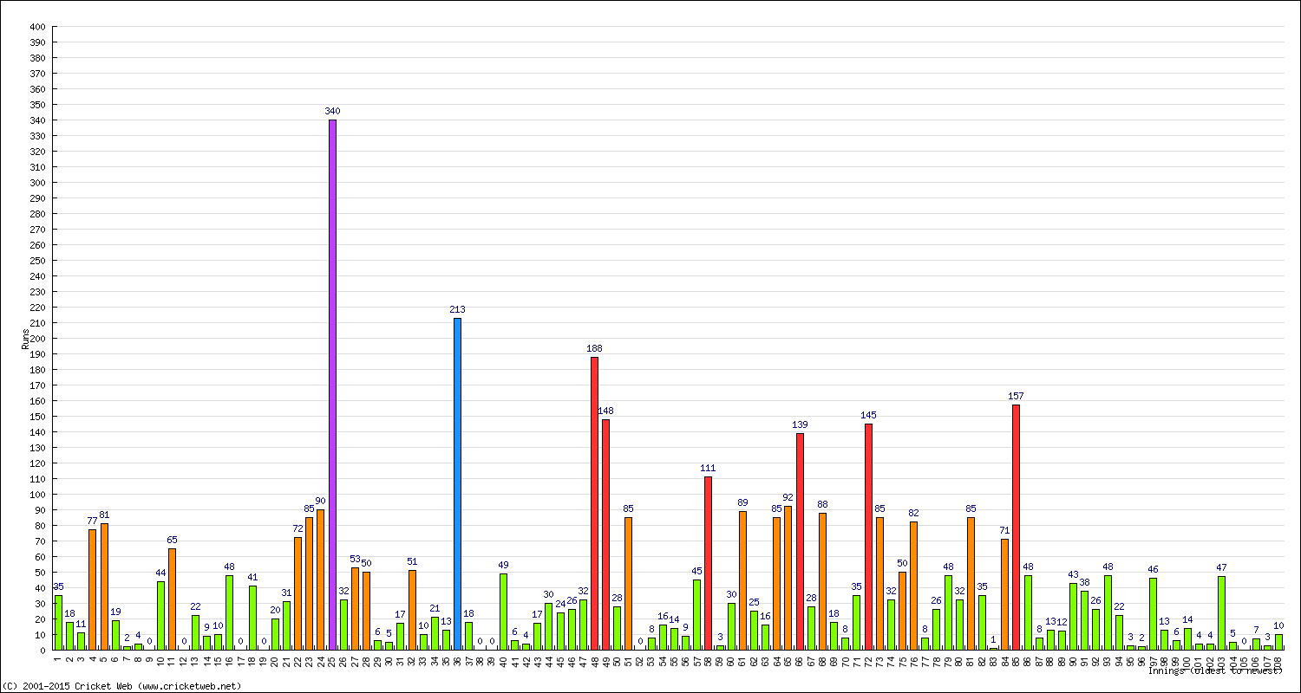Click the y-axis tick label '200'
1301x693 pixels.
point(37,339)
